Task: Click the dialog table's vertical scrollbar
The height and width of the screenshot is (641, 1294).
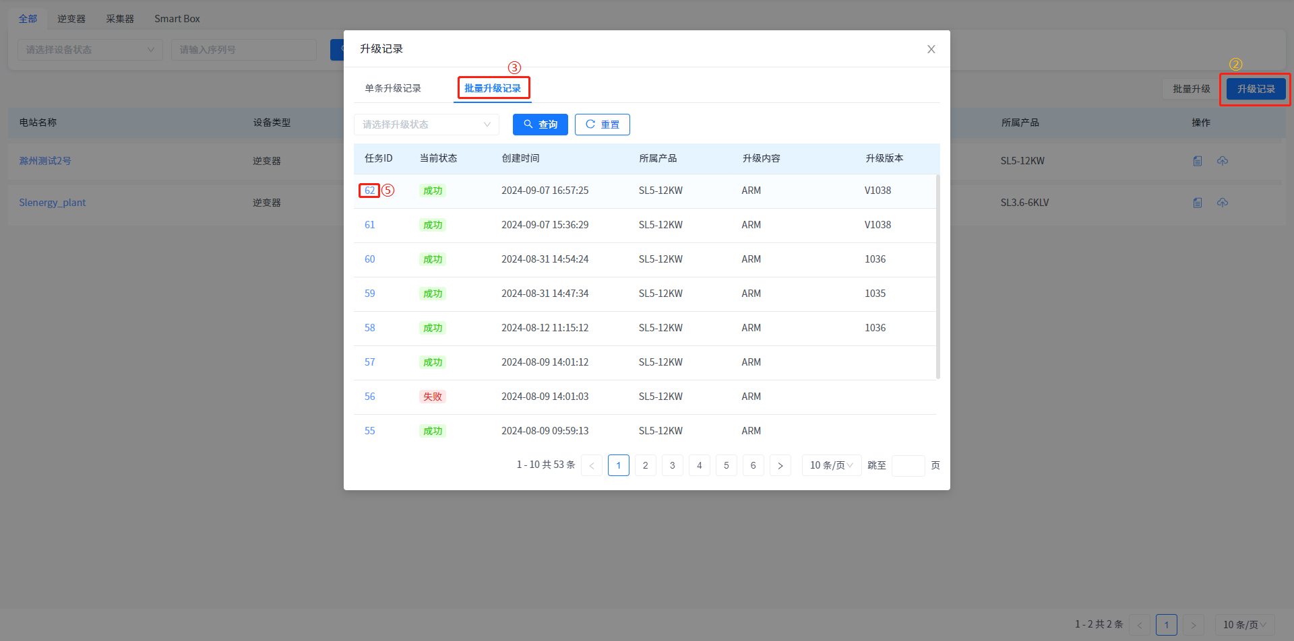Action: (937, 276)
